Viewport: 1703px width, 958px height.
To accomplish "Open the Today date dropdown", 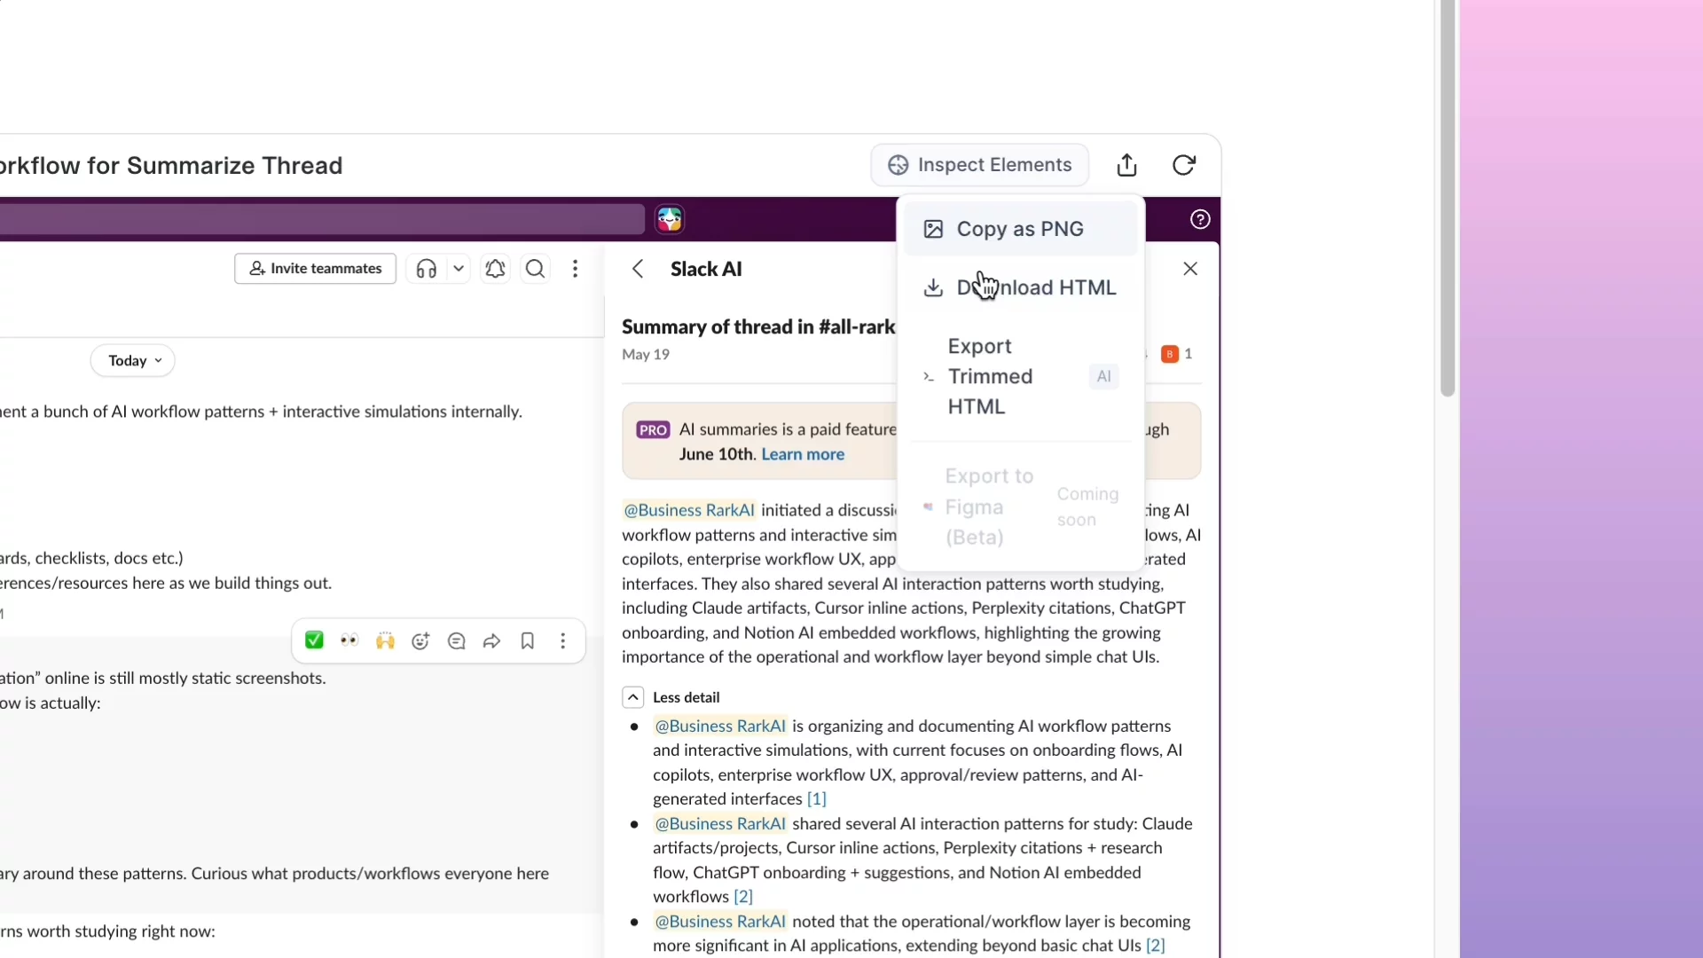I will [x=133, y=361].
